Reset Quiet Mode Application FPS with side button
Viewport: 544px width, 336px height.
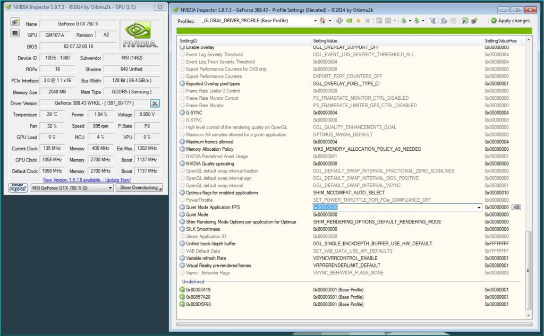click(516, 208)
